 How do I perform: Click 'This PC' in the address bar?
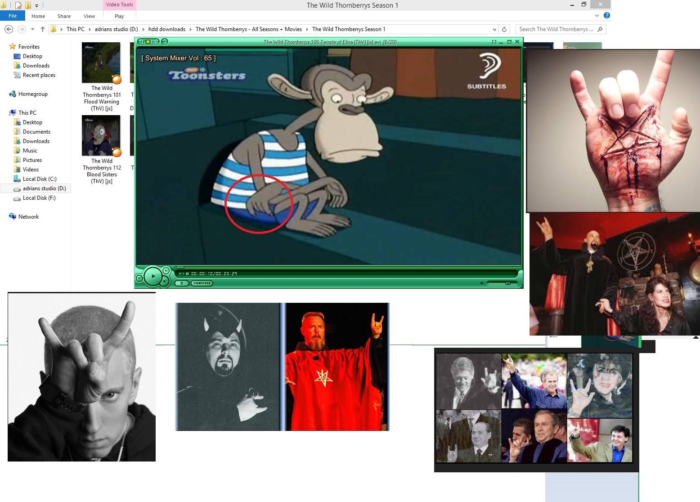pos(76,29)
